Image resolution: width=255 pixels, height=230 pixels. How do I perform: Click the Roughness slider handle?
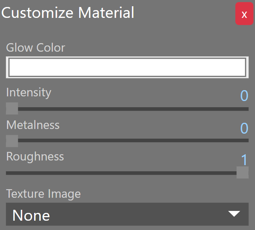(x=243, y=172)
